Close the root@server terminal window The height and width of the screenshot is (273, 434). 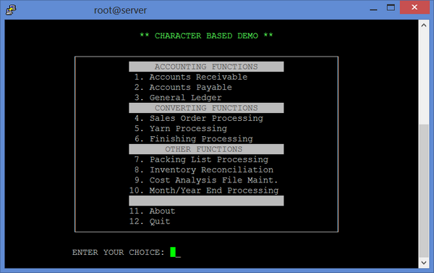coord(414,7)
